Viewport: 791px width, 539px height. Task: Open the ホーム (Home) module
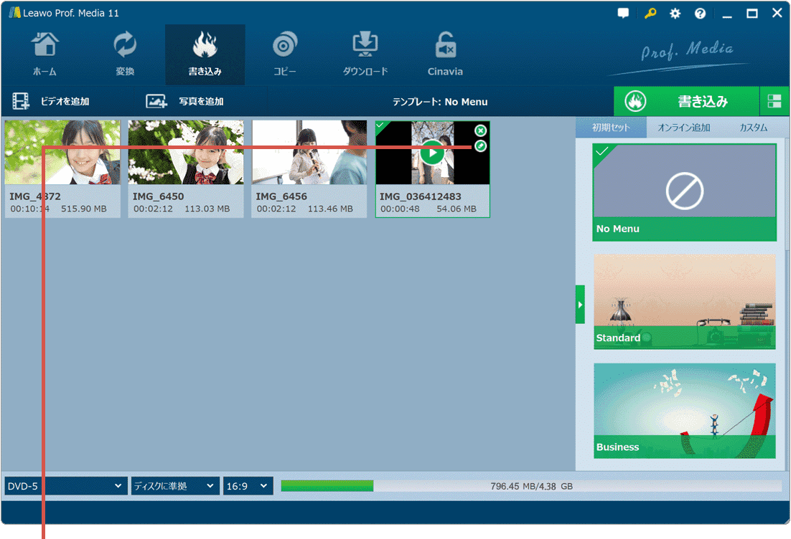[x=45, y=54]
